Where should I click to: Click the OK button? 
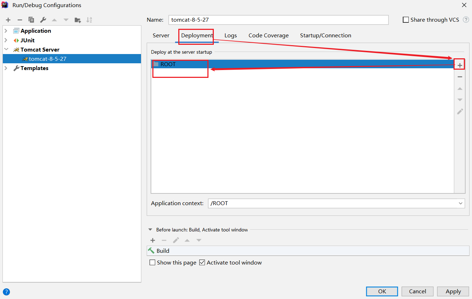click(382, 292)
